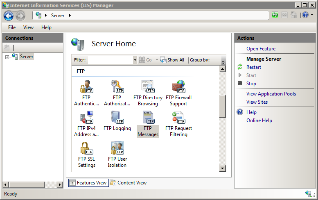Screen dimensions: 318x200
Task: Open the FTP SSL Settings icon
Action: pyautogui.click(x=87, y=148)
